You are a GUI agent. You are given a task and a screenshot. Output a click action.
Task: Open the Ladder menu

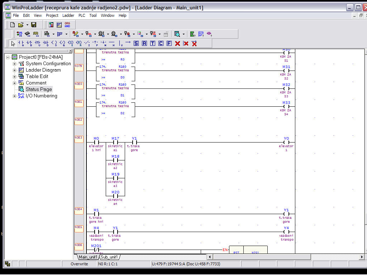point(68,15)
